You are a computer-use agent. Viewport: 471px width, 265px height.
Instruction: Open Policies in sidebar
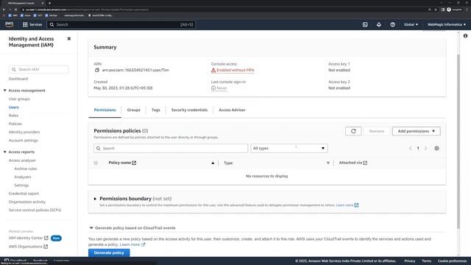[x=15, y=124]
